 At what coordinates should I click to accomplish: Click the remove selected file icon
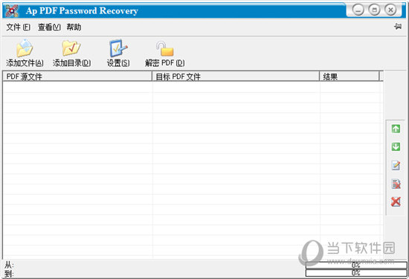click(x=396, y=184)
